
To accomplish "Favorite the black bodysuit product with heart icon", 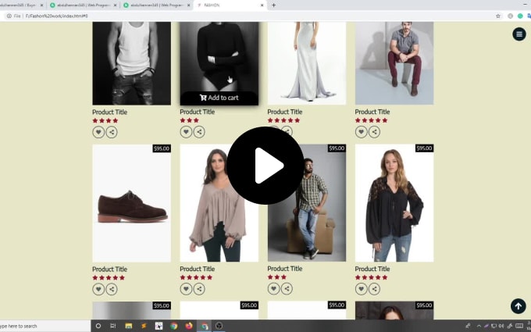I will 186,132.
